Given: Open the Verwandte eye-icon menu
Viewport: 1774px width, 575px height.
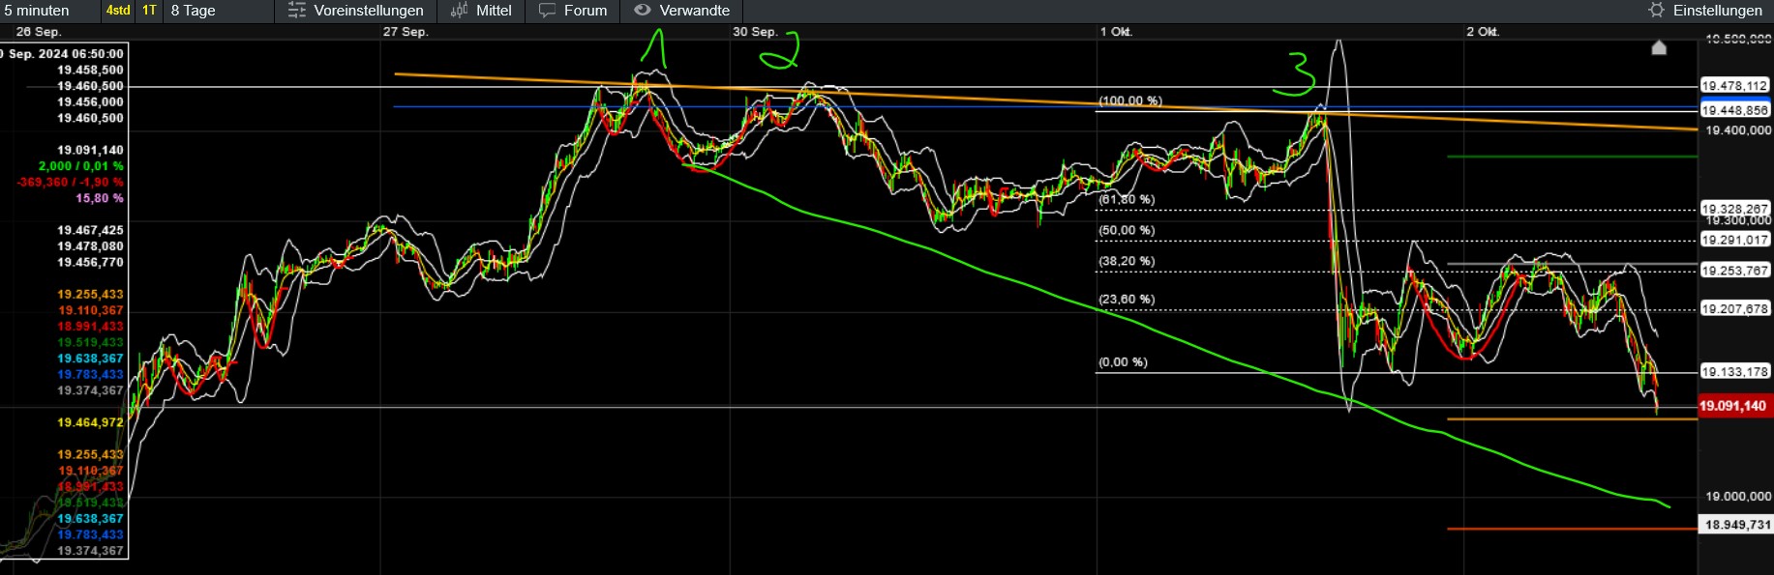Looking at the screenshot, I should [x=682, y=11].
